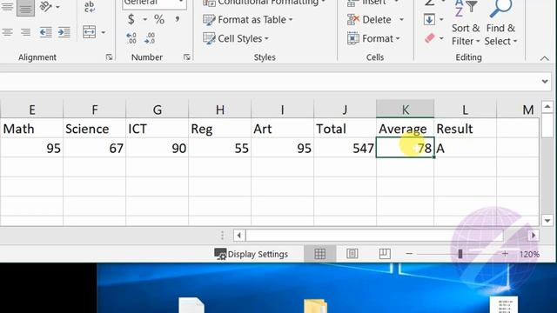Click Decrease Decimal icon

click(x=150, y=38)
